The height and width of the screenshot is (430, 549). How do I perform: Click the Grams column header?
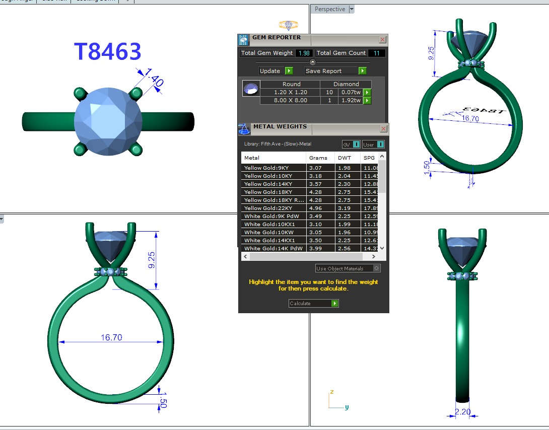[318, 158]
